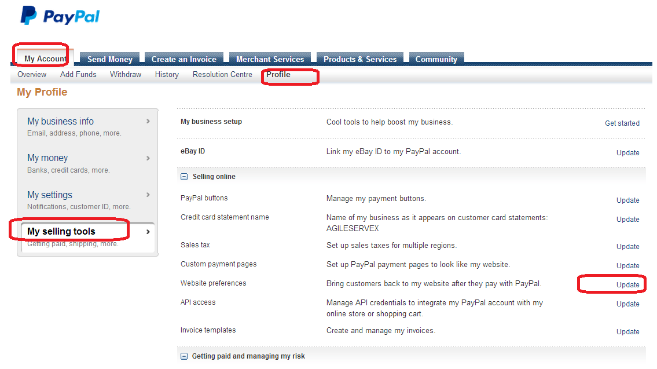Click 'Cool tools to help boost my business.'
657x369 pixels.
tap(389, 122)
